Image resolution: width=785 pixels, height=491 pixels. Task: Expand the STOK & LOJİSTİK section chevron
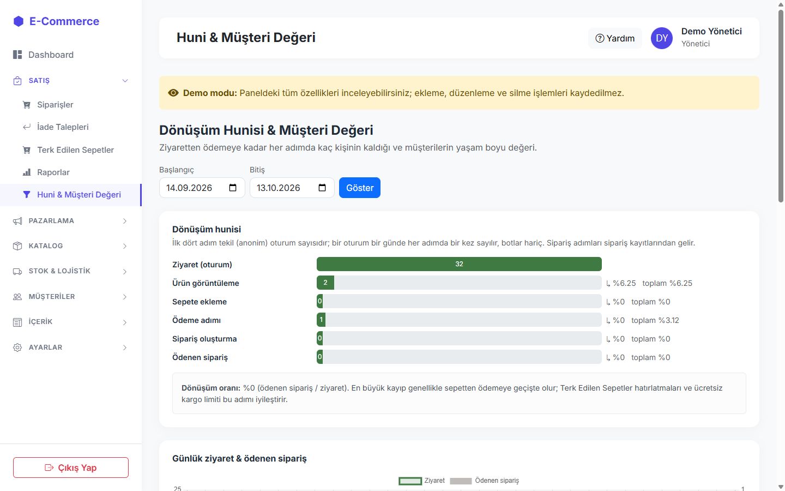click(x=125, y=271)
